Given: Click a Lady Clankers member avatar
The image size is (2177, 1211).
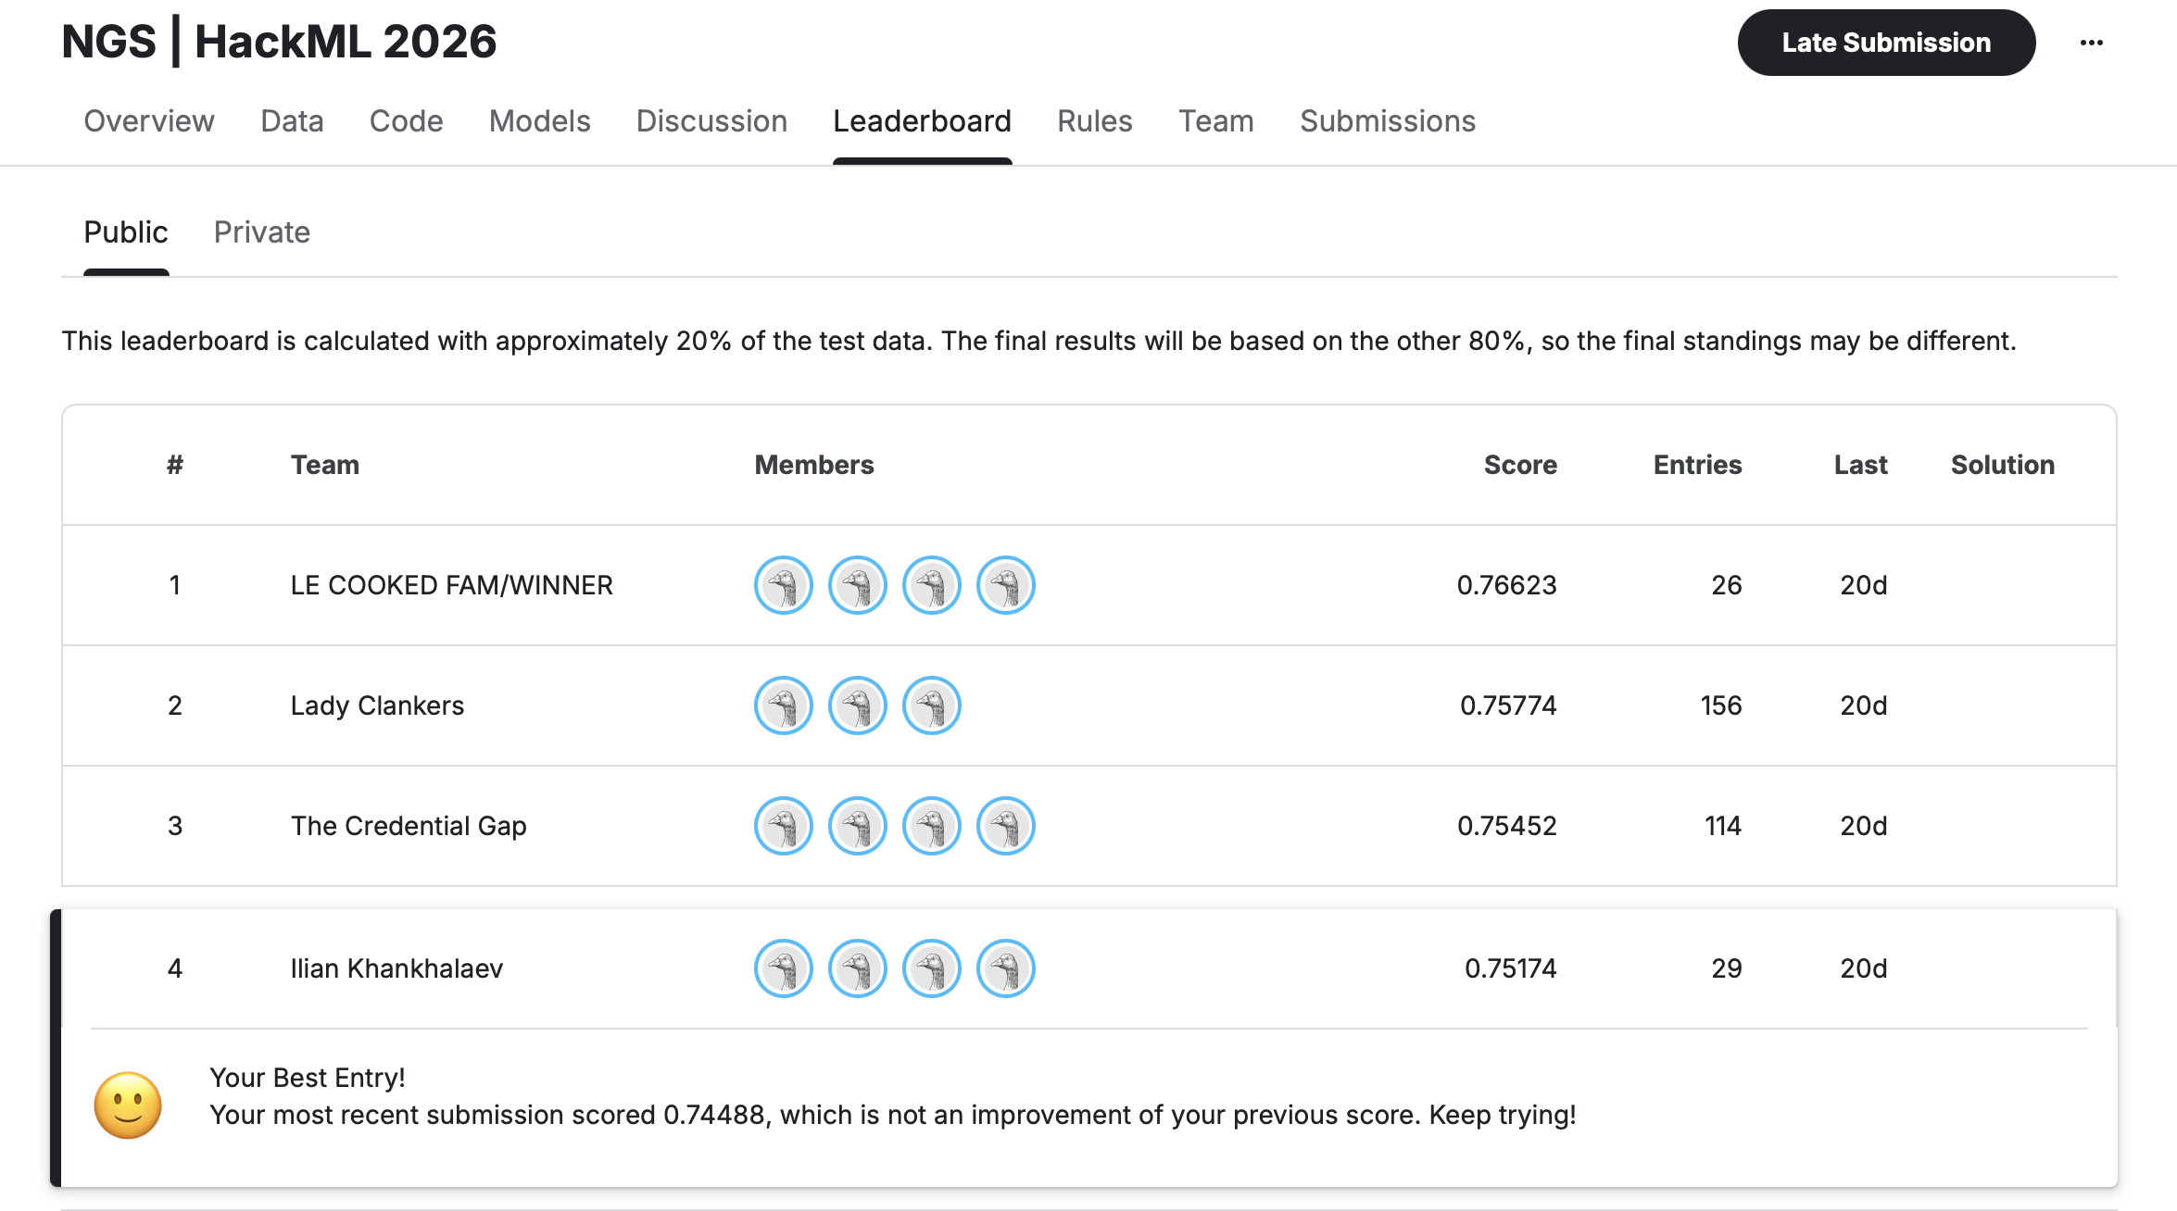Looking at the screenshot, I should click(x=784, y=705).
